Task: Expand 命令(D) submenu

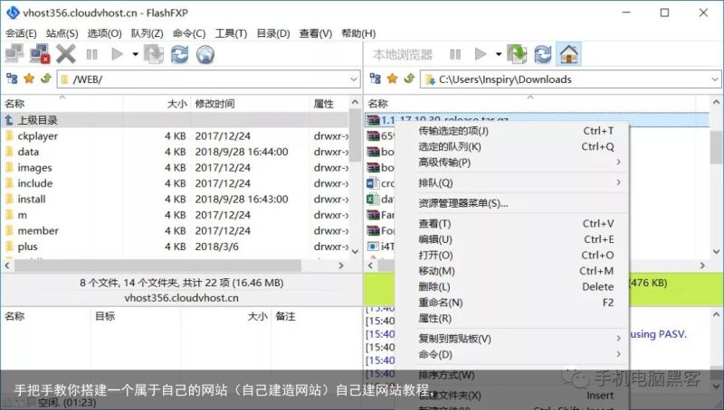Action: coord(511,354)
